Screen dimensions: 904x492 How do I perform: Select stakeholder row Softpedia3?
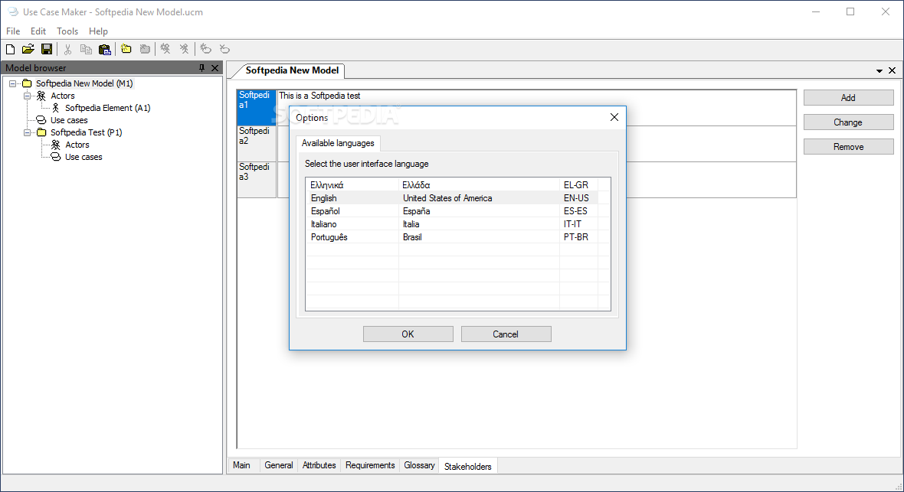(x=257, y=180)
